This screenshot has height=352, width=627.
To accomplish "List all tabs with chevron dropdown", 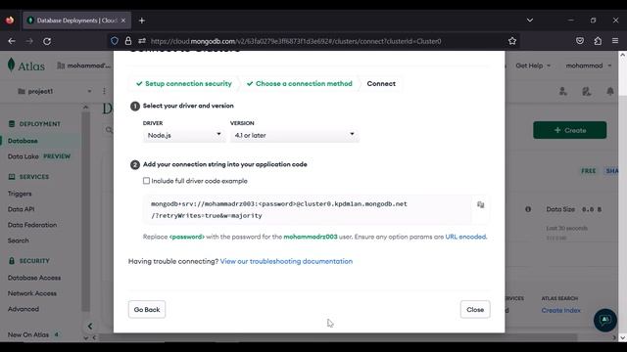I will click(x=530, y=20).
